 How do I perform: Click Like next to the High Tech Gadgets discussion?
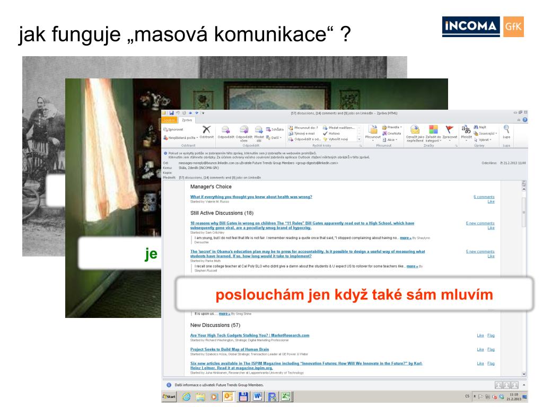(x=480, y=335)
